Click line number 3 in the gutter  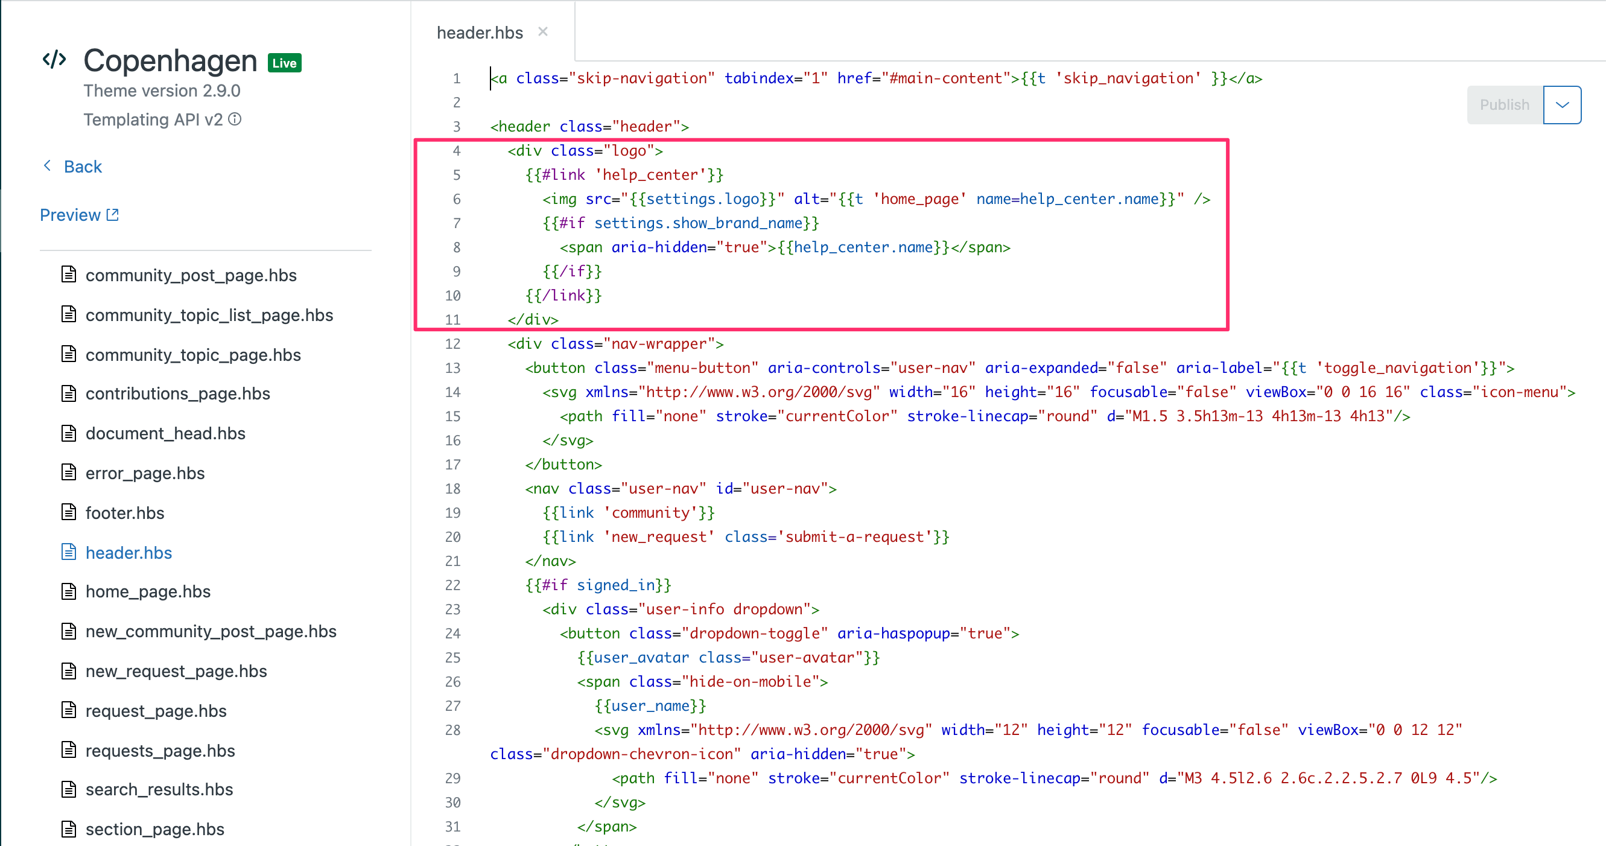(x=456, y=127)
